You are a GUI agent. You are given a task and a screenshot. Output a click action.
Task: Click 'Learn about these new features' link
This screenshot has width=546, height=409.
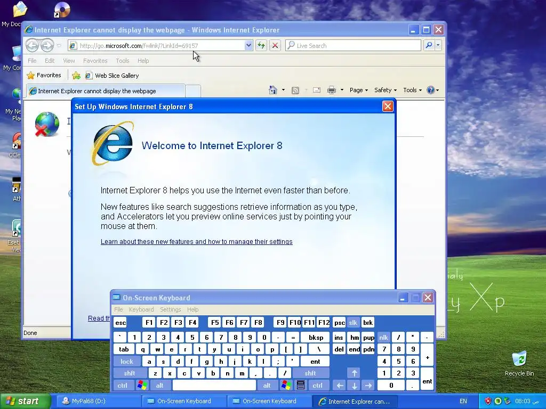click(196, 241)
